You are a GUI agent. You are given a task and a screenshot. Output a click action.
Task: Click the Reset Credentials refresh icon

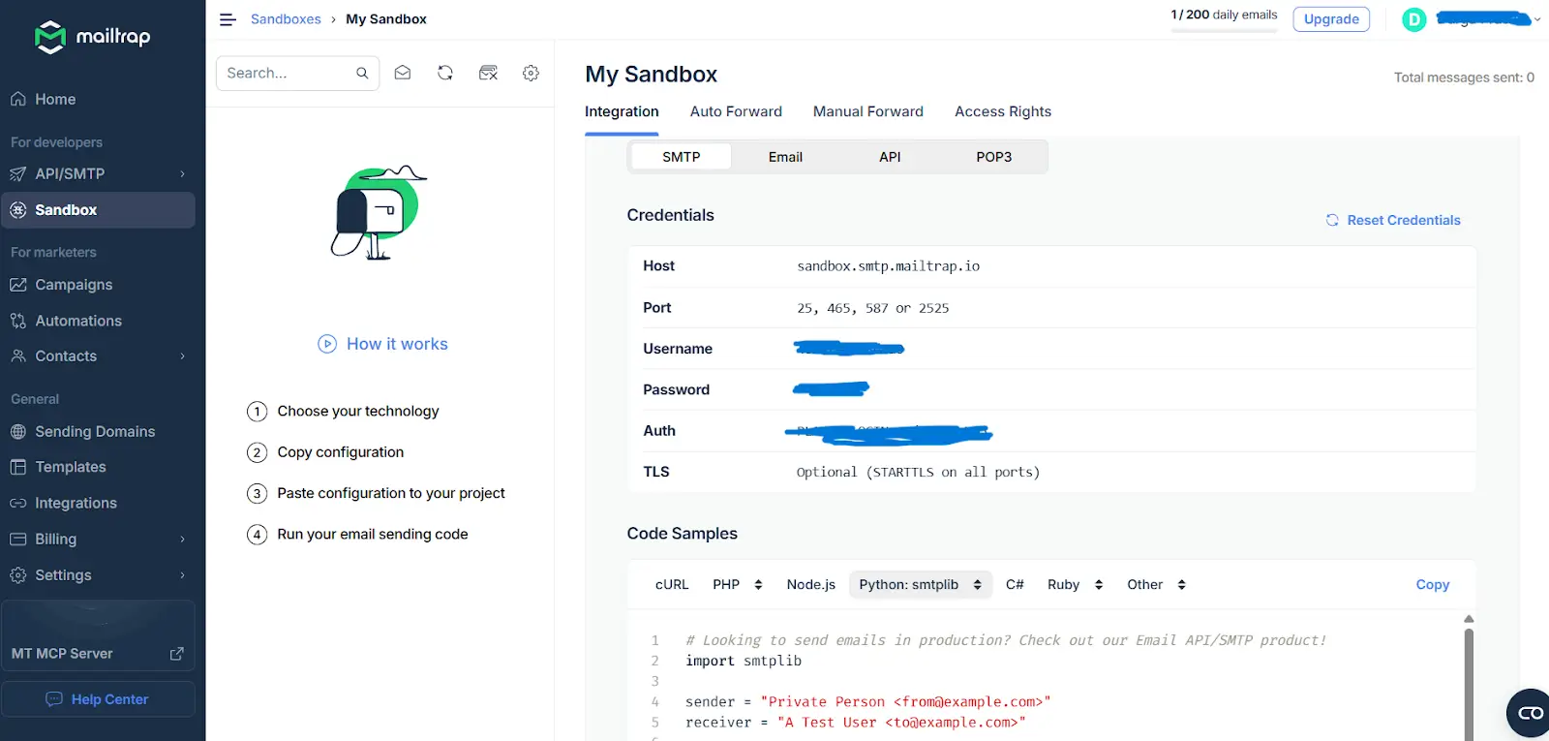[1332, 220]
